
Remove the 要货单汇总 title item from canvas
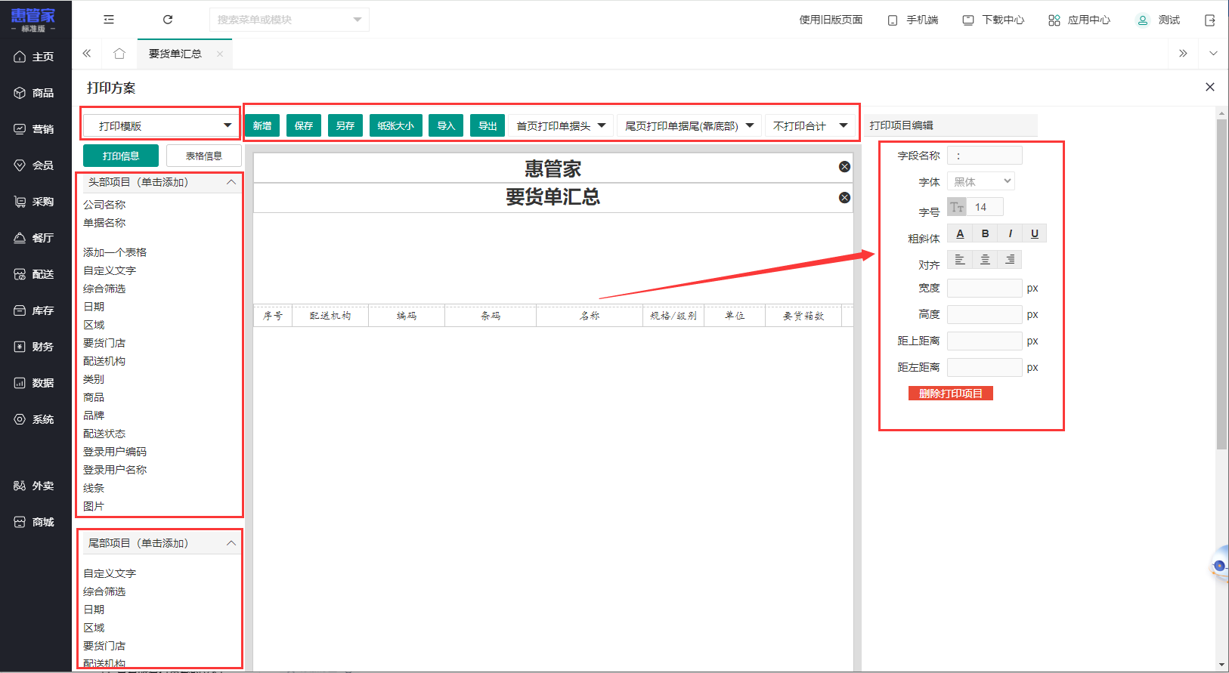(x=844, y=198)
